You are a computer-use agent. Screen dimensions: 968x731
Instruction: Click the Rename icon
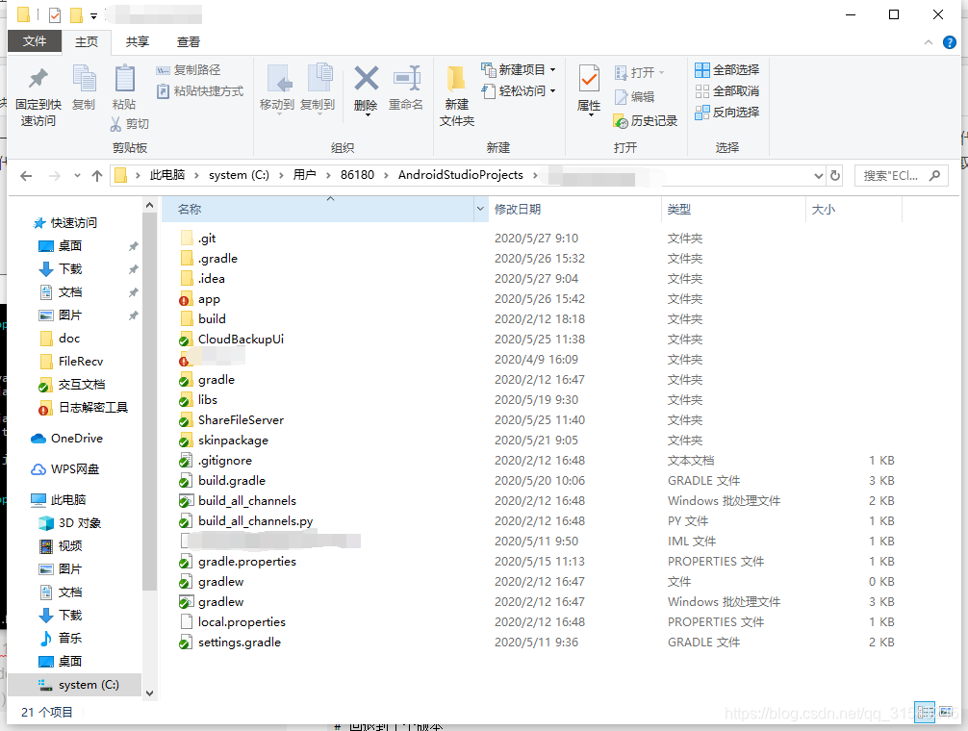pos(406,79)
